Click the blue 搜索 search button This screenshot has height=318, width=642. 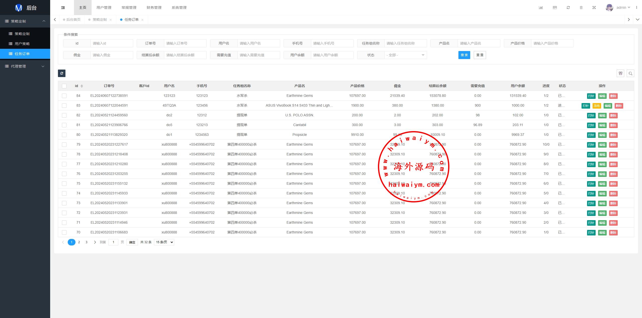(464, 55)
